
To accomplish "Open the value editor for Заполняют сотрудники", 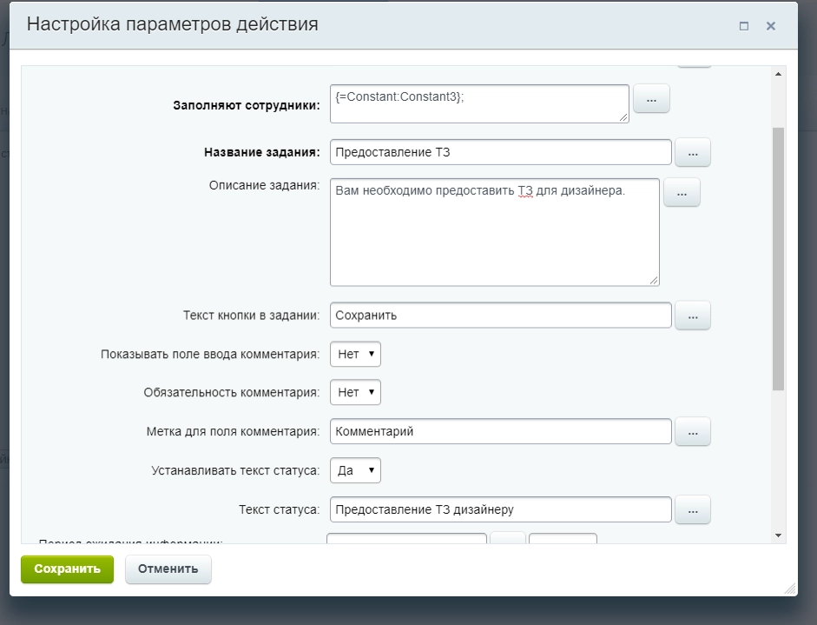I will pos(651,98).
